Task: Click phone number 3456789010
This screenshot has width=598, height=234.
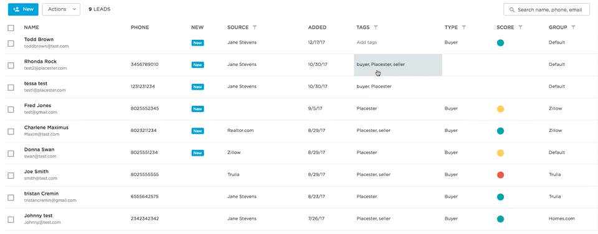Action: (x=145, y=64)
